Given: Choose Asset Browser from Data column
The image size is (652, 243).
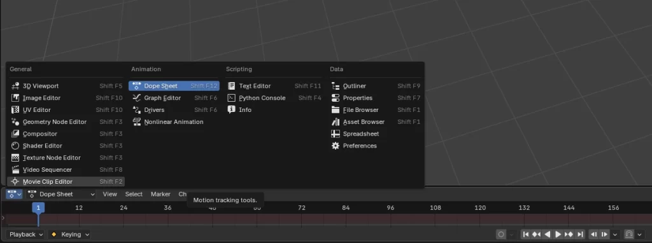Looking at the screenshot, I should tap(376, 122).
